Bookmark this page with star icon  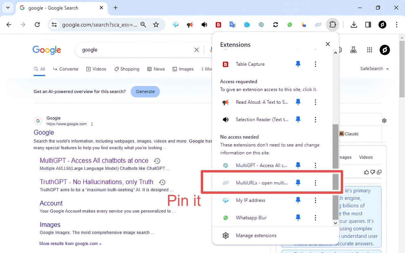point(156,25)
